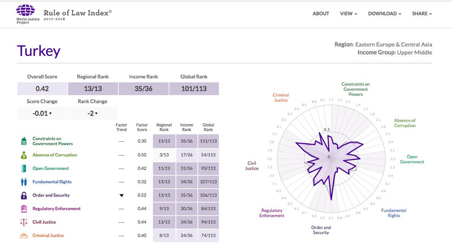Open the VIEW dropdown menu

coord(349,14)
